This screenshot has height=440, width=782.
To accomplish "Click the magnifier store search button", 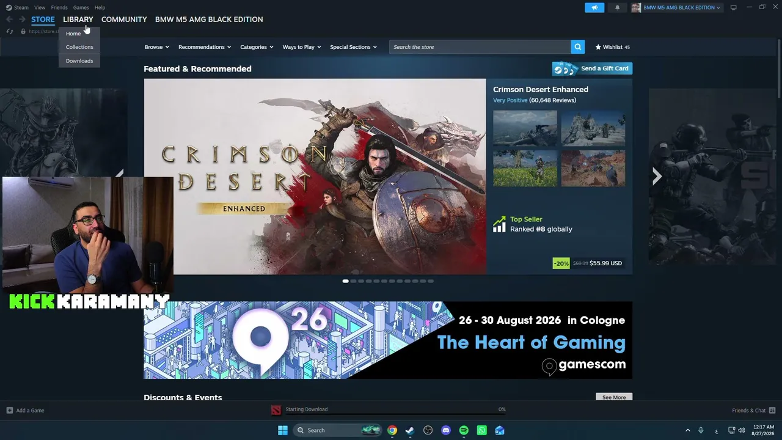I will tap(577, 47).
